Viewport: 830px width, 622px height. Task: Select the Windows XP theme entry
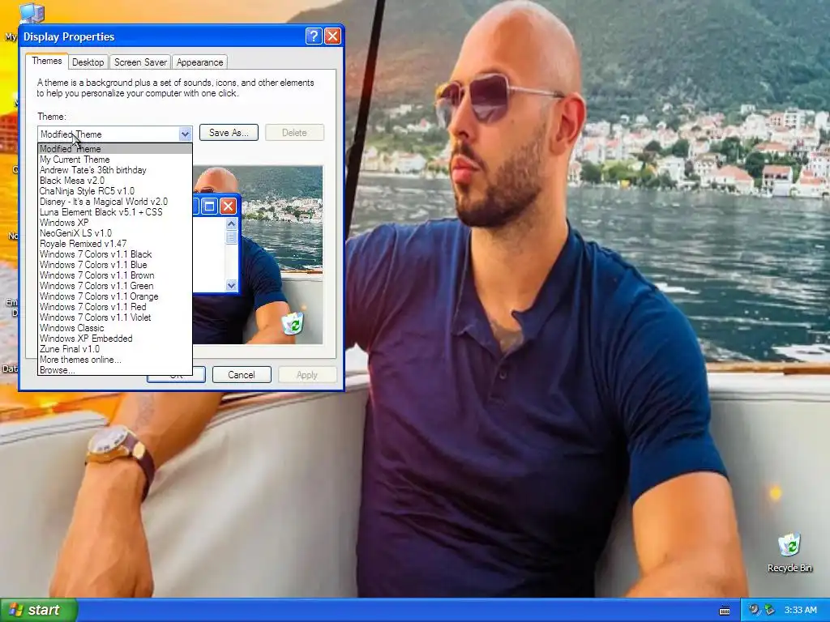[115, 223]
